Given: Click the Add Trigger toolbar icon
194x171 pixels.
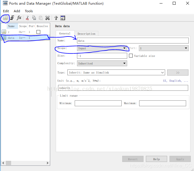Looking at the screenshot, I should coord(12,18).
